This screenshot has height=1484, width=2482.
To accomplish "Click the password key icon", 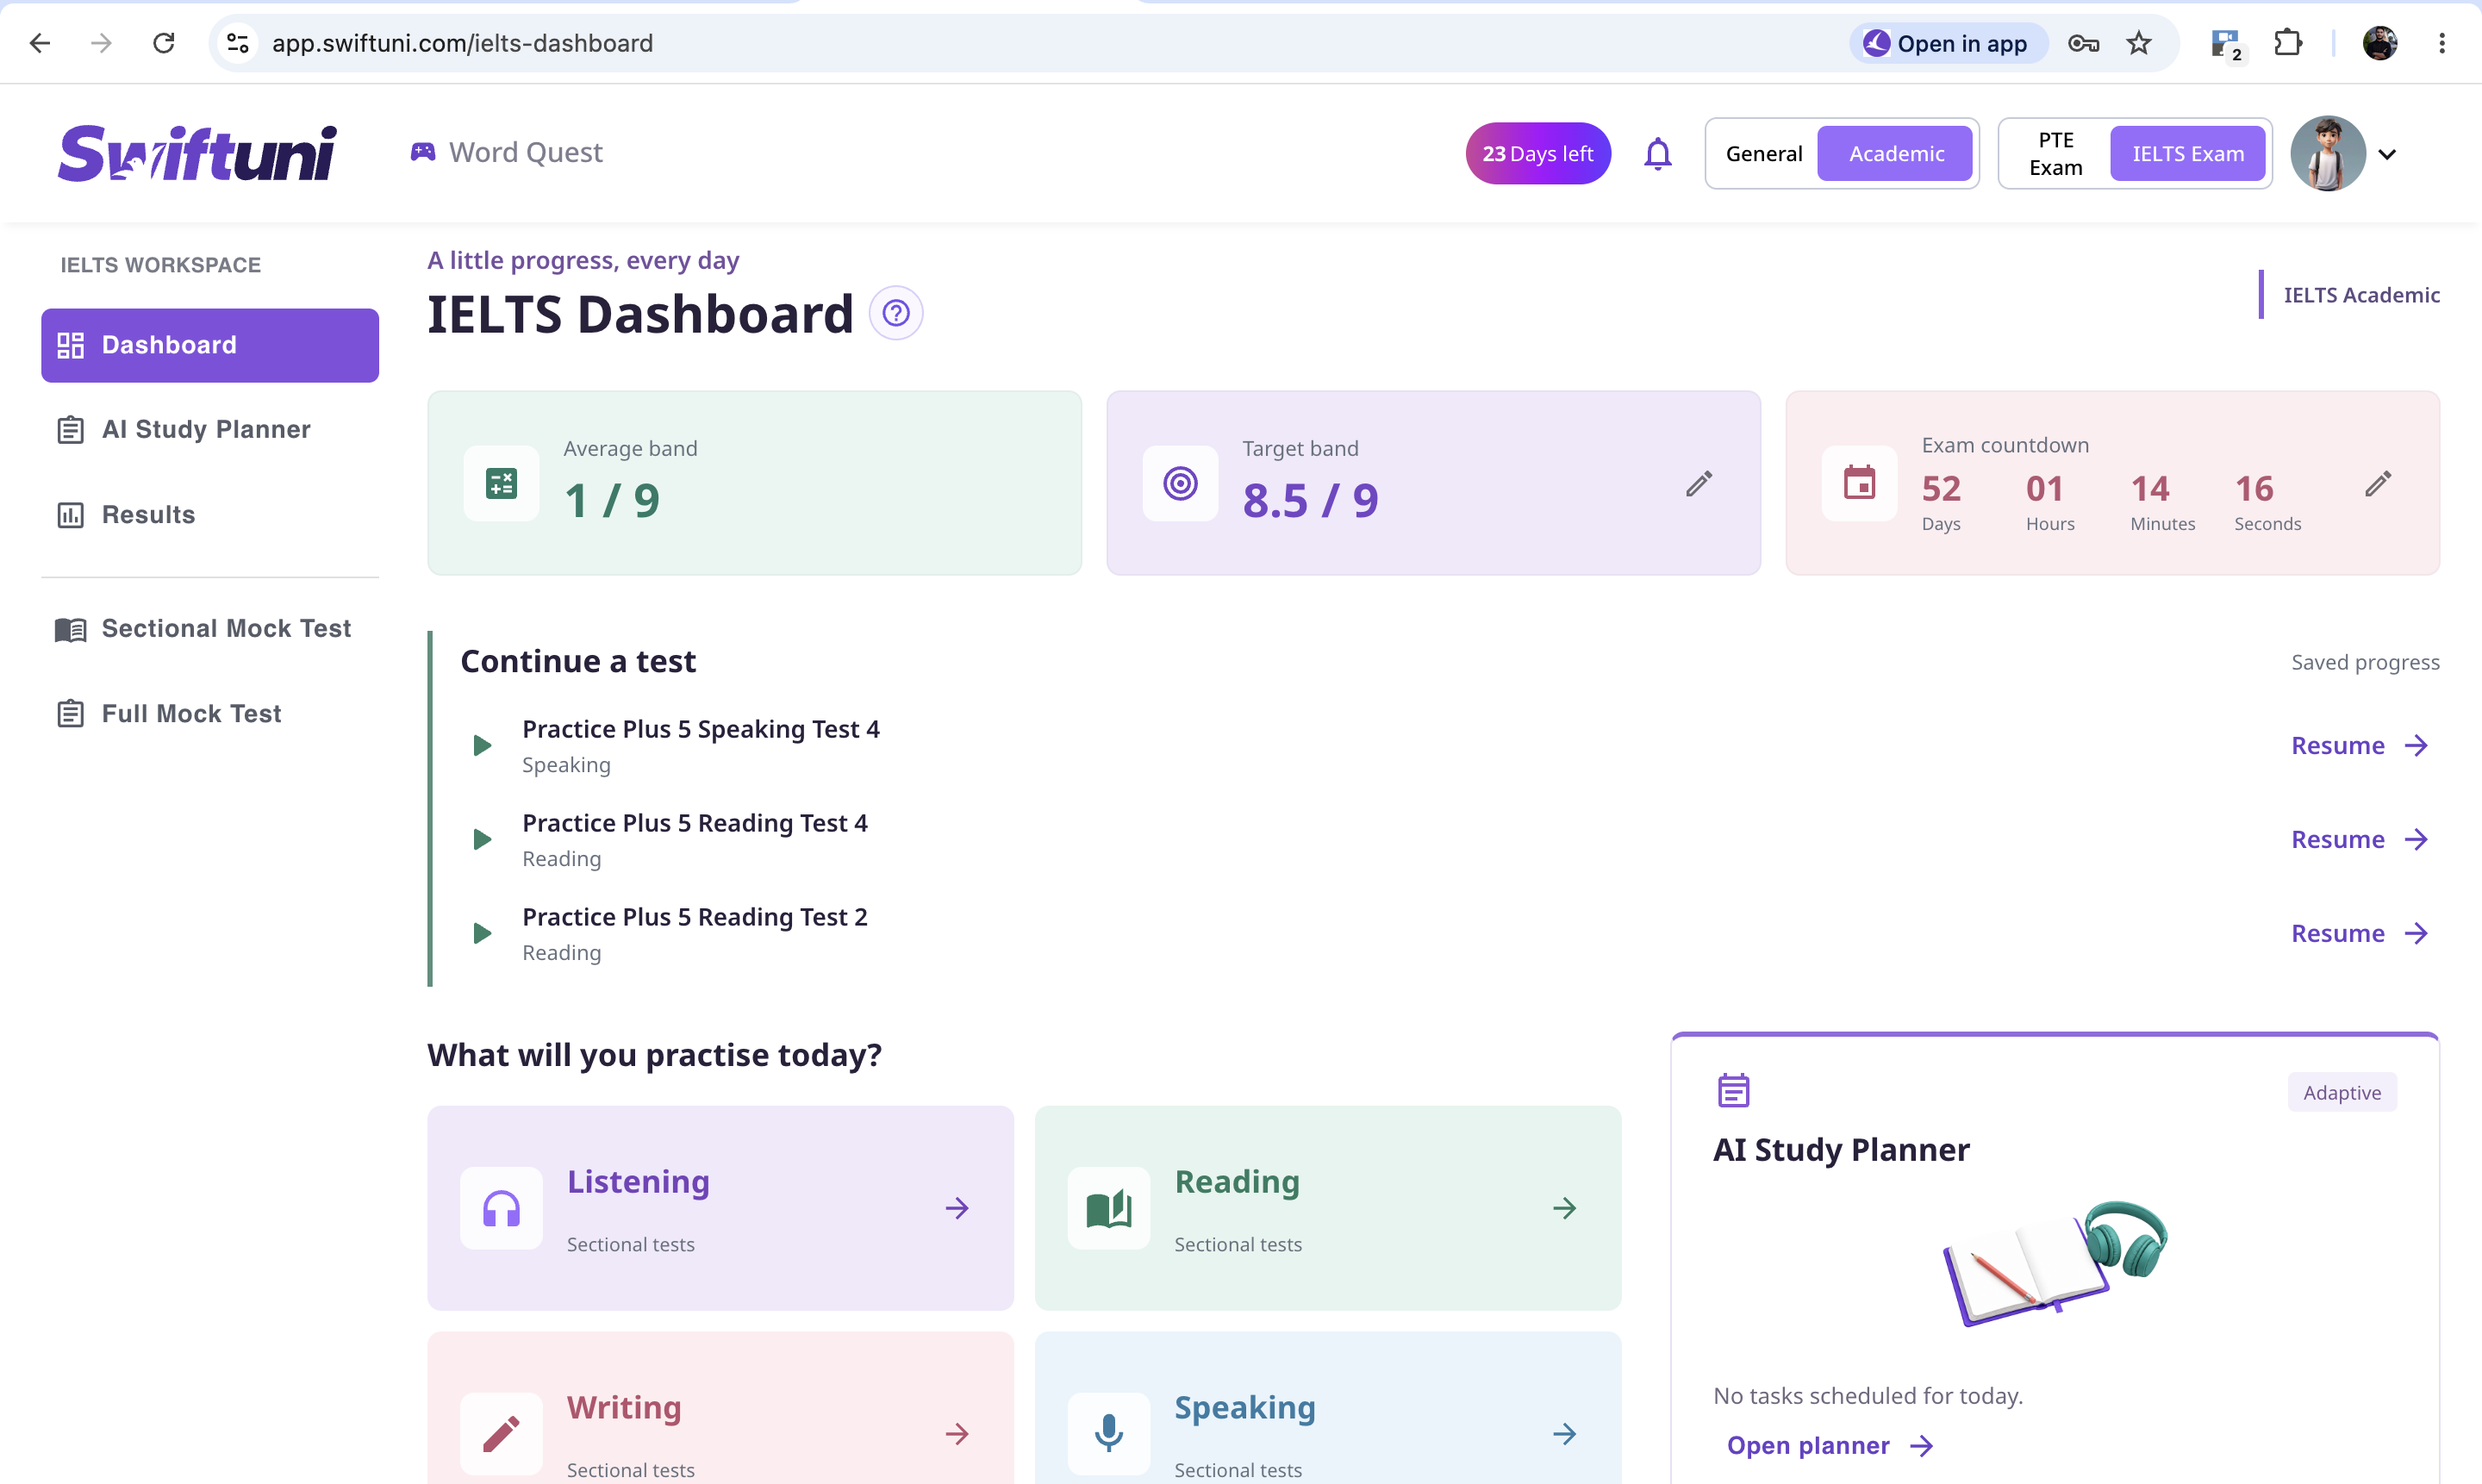I will pyautogui.click(x=2083, y=43).
